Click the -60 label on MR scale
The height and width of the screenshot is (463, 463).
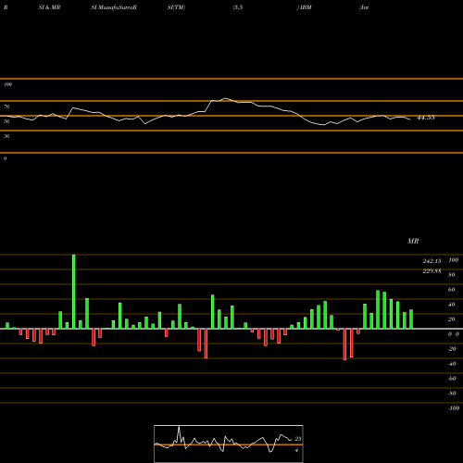click(452, 379)
